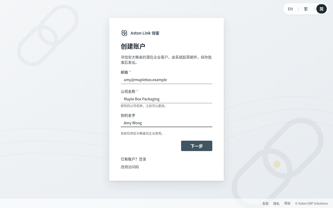Switch language to EN

coord(290,9)
